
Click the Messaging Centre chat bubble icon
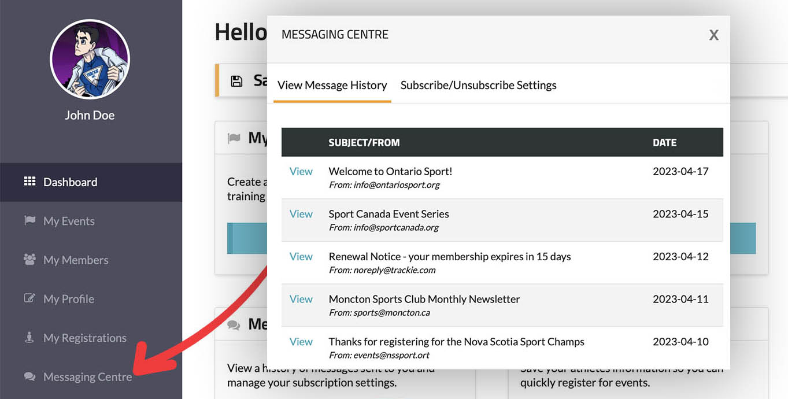(x=29, y=376)
